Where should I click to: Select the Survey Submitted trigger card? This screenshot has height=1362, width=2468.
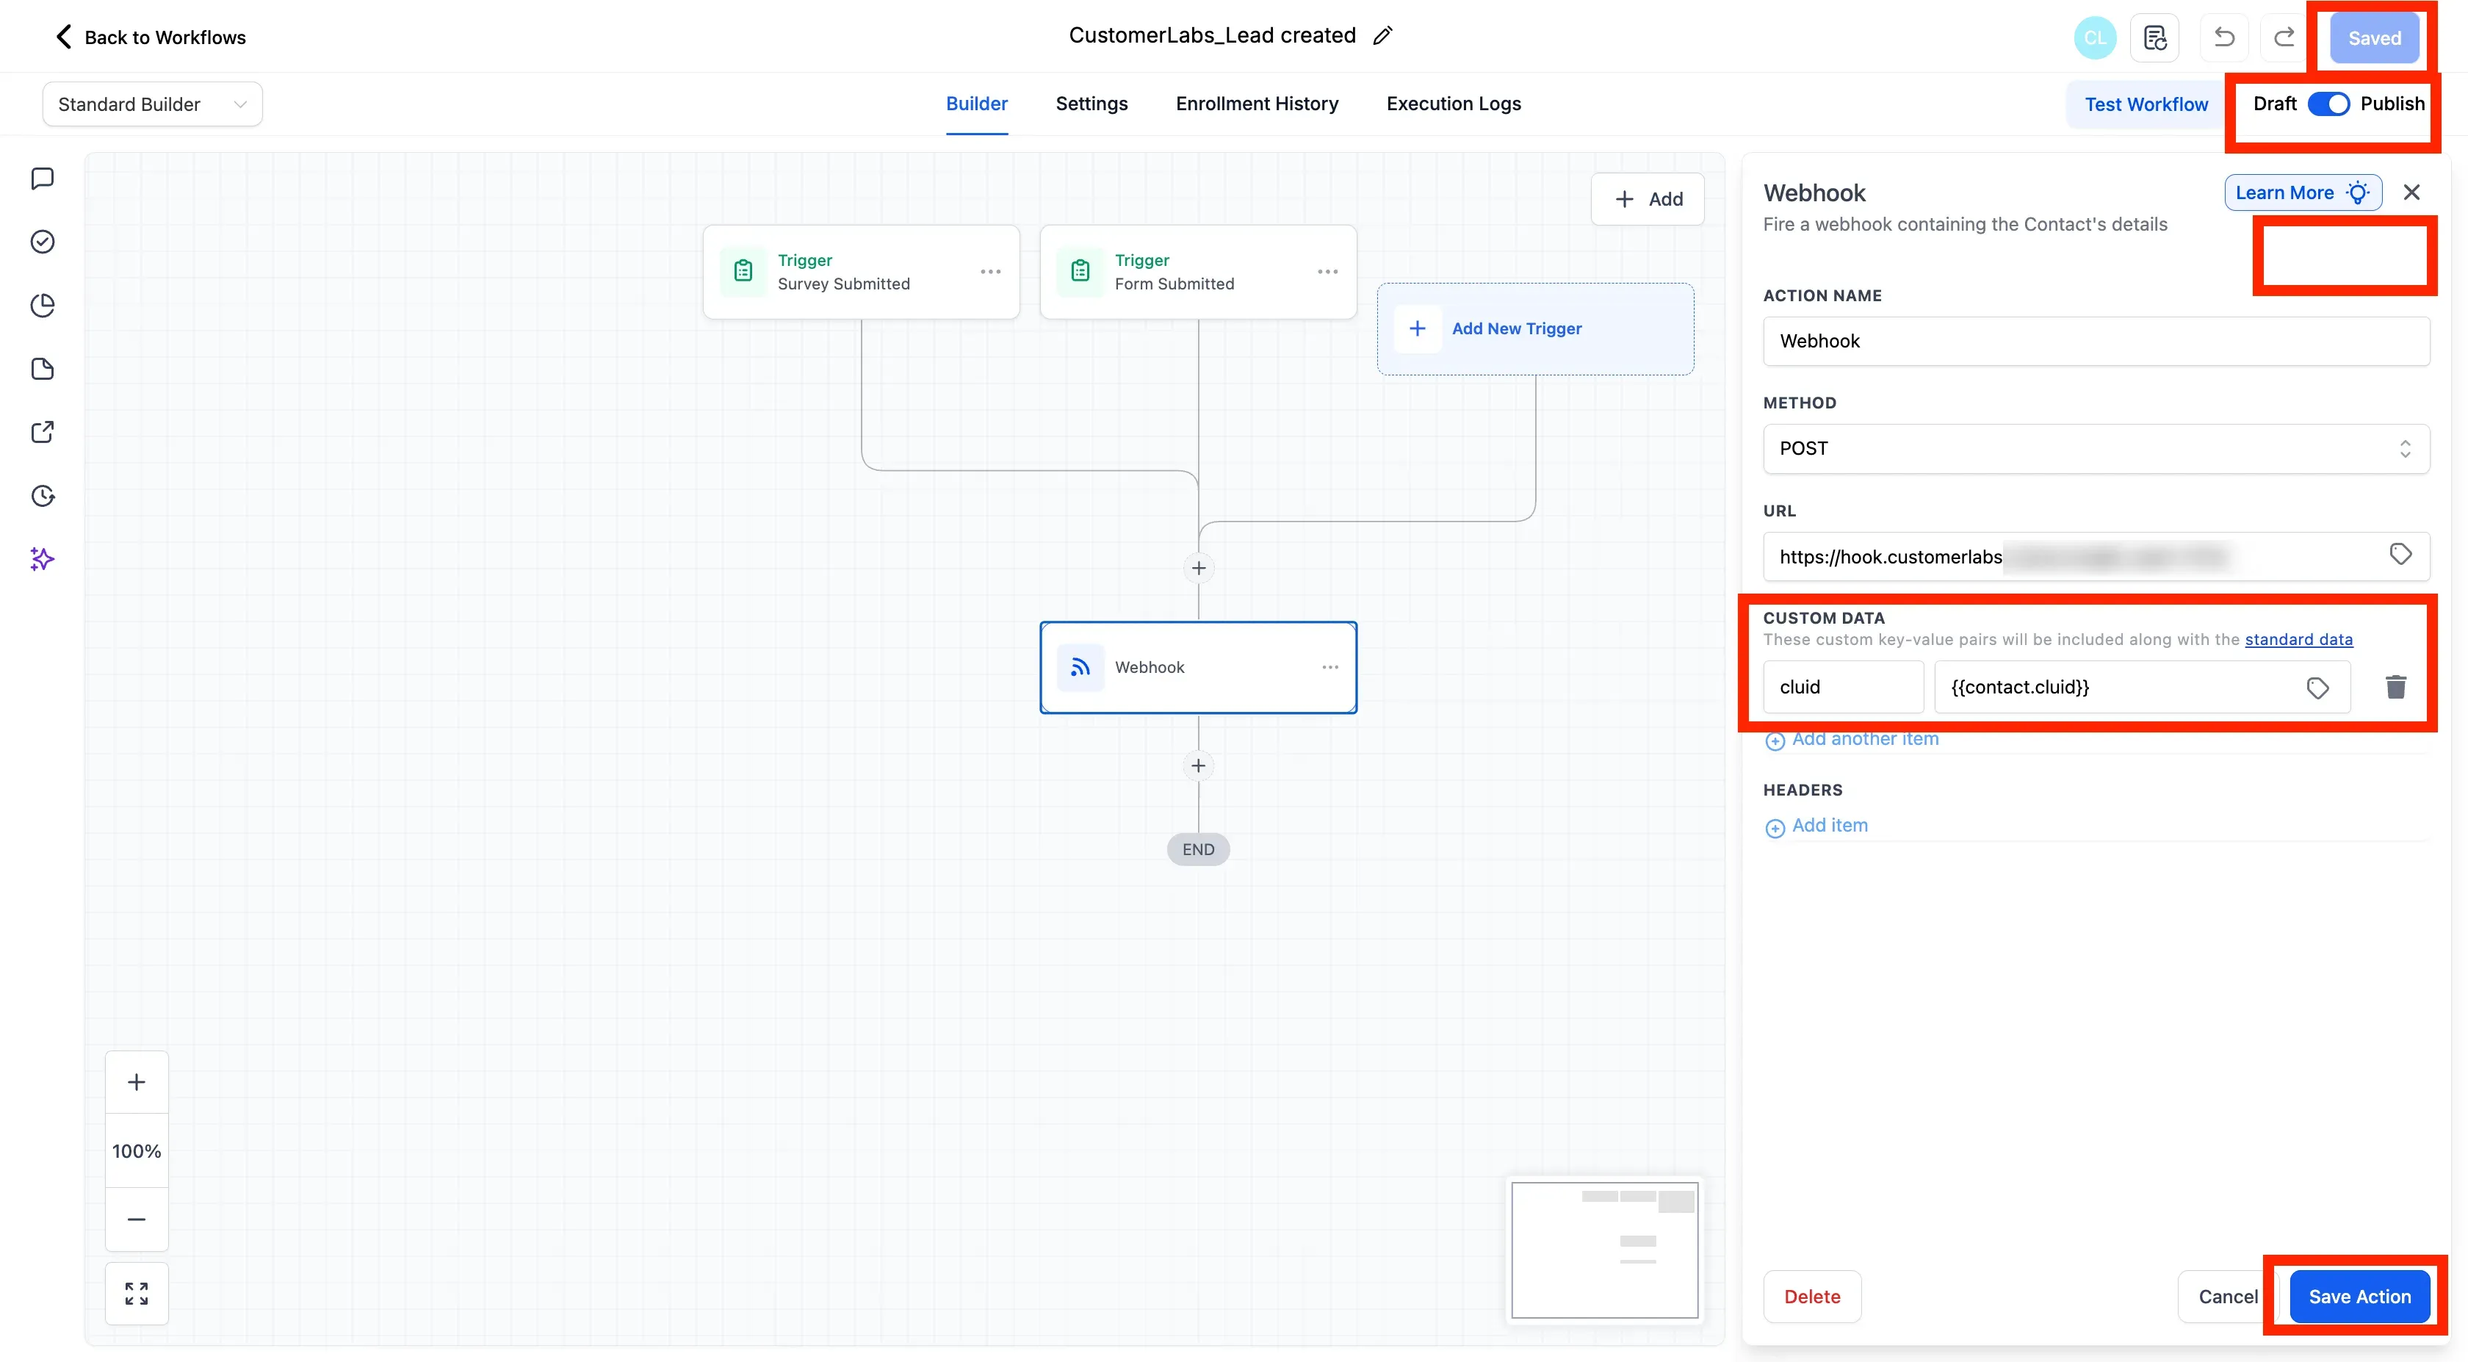860,273
